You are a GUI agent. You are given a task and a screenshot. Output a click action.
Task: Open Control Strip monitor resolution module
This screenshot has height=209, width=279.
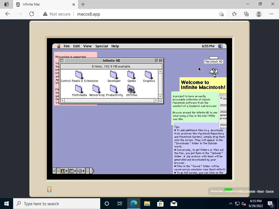coord(72,171)
